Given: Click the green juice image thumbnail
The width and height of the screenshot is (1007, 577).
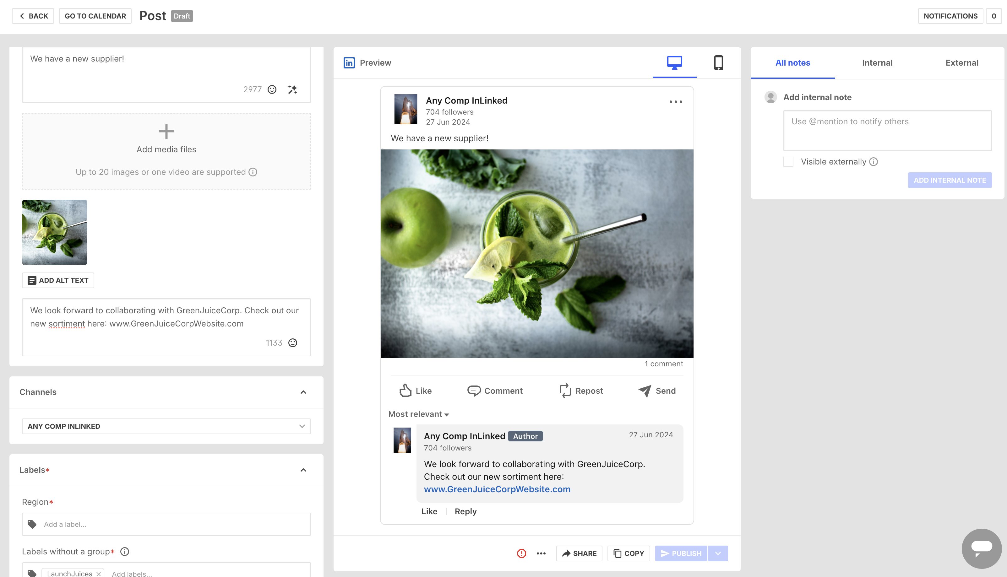Looking at the screenshot, I should pos(54,232).
